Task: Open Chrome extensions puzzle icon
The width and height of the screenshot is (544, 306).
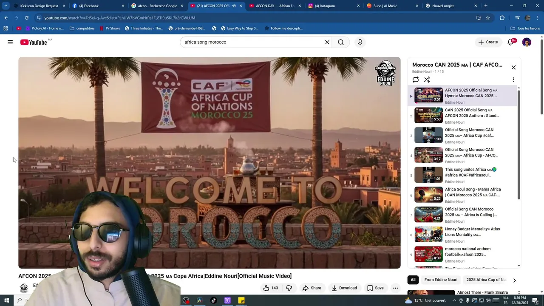Action: 502,18
